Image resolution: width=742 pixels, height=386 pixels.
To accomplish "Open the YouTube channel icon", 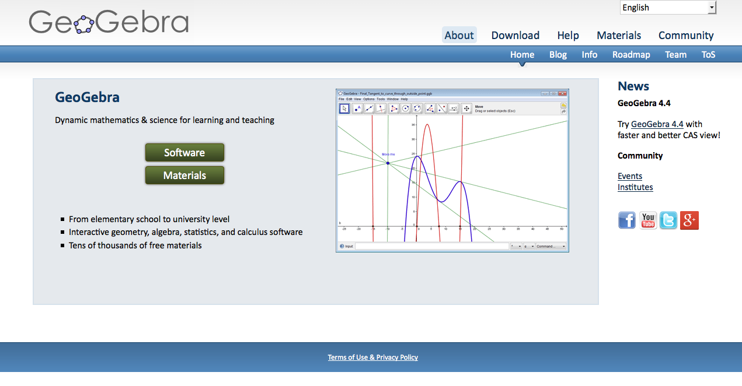I will click(x=648, y=220).
